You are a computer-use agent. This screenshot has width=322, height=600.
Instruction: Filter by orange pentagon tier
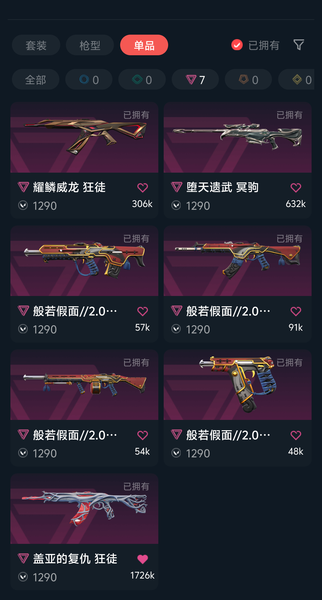coord(248,79)
